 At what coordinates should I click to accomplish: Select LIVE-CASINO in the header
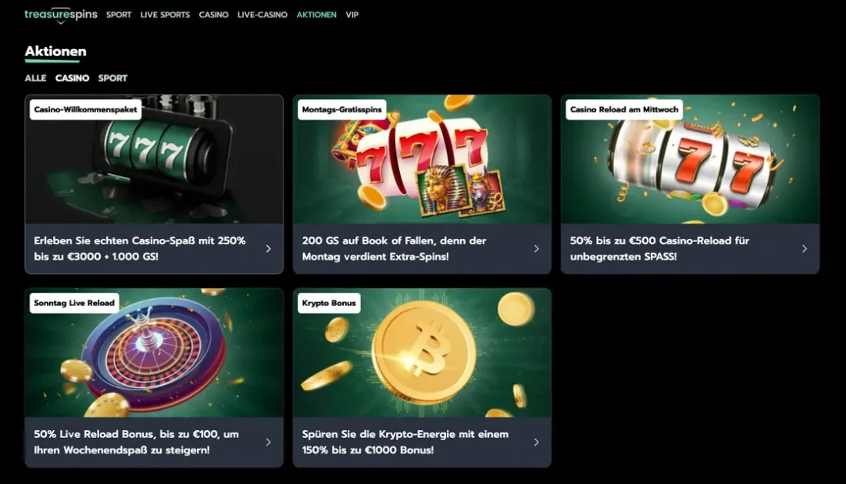262,15
